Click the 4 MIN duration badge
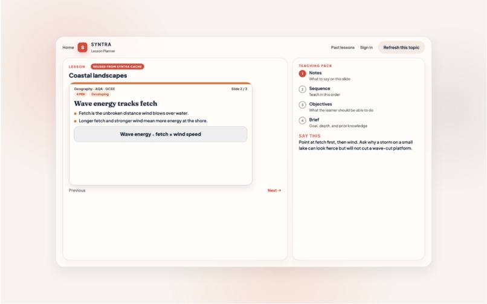487x304 pixels. (x=80, y=94)
